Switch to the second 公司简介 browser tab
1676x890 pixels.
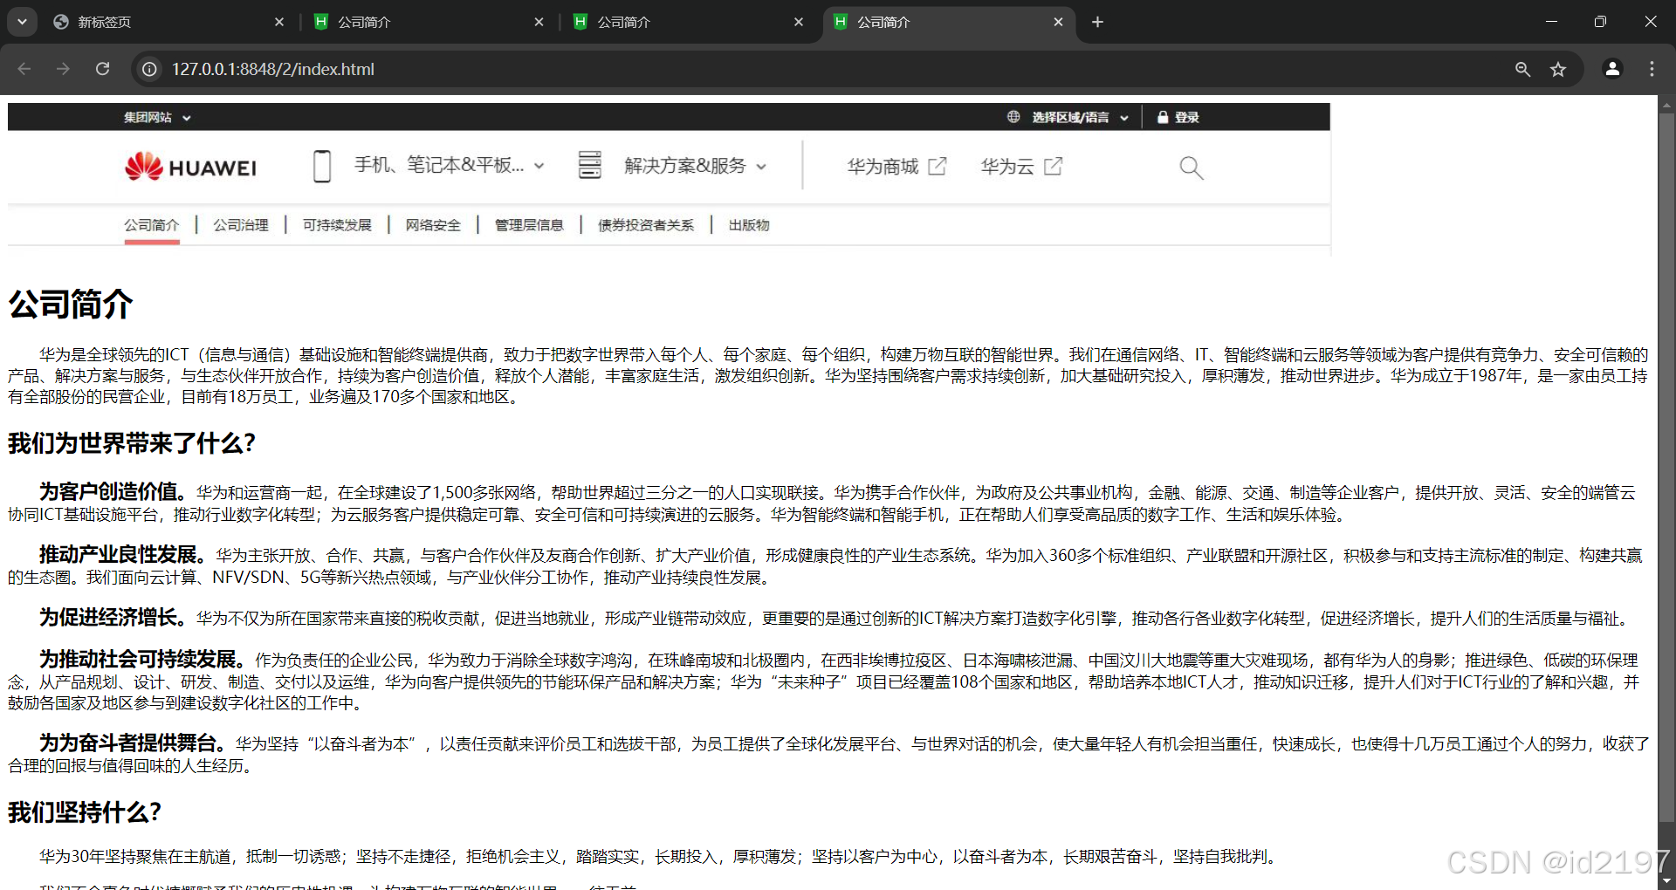pyautogui.click(x=688, y=22)
